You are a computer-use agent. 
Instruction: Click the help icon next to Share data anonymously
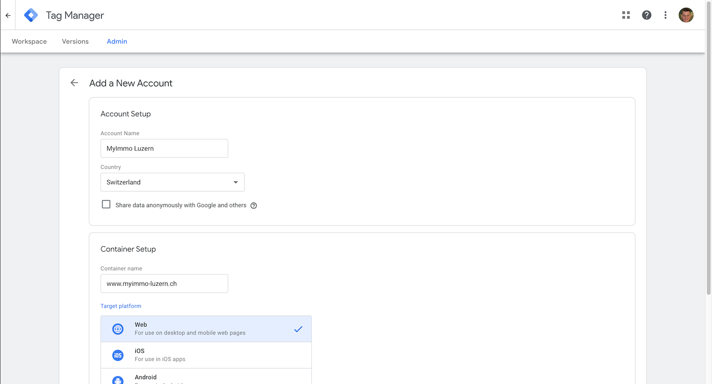tap(253, 206)
